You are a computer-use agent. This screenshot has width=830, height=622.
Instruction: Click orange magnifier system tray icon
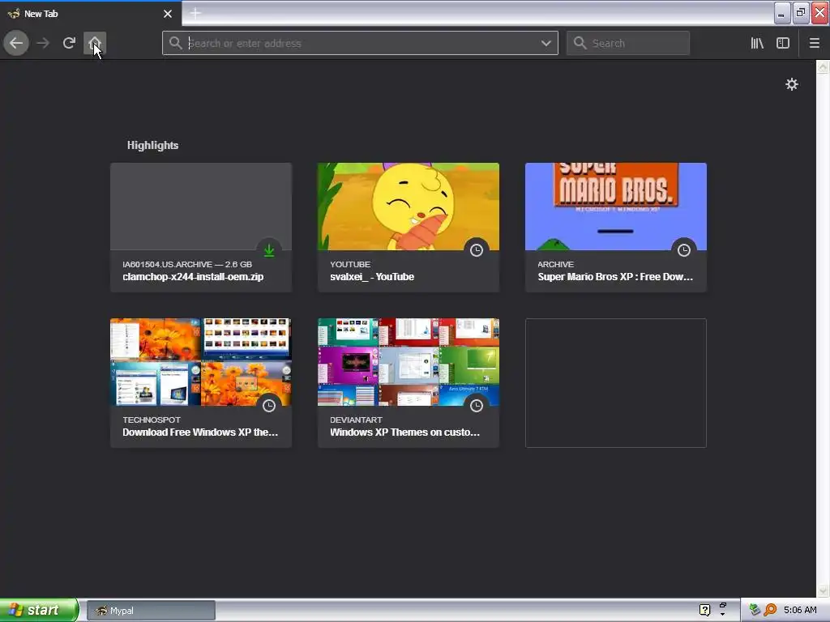(x=770, y=611)
